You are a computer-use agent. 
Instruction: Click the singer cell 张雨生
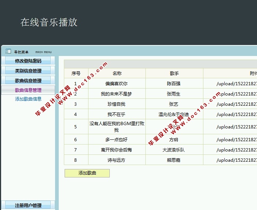(174, 94)
